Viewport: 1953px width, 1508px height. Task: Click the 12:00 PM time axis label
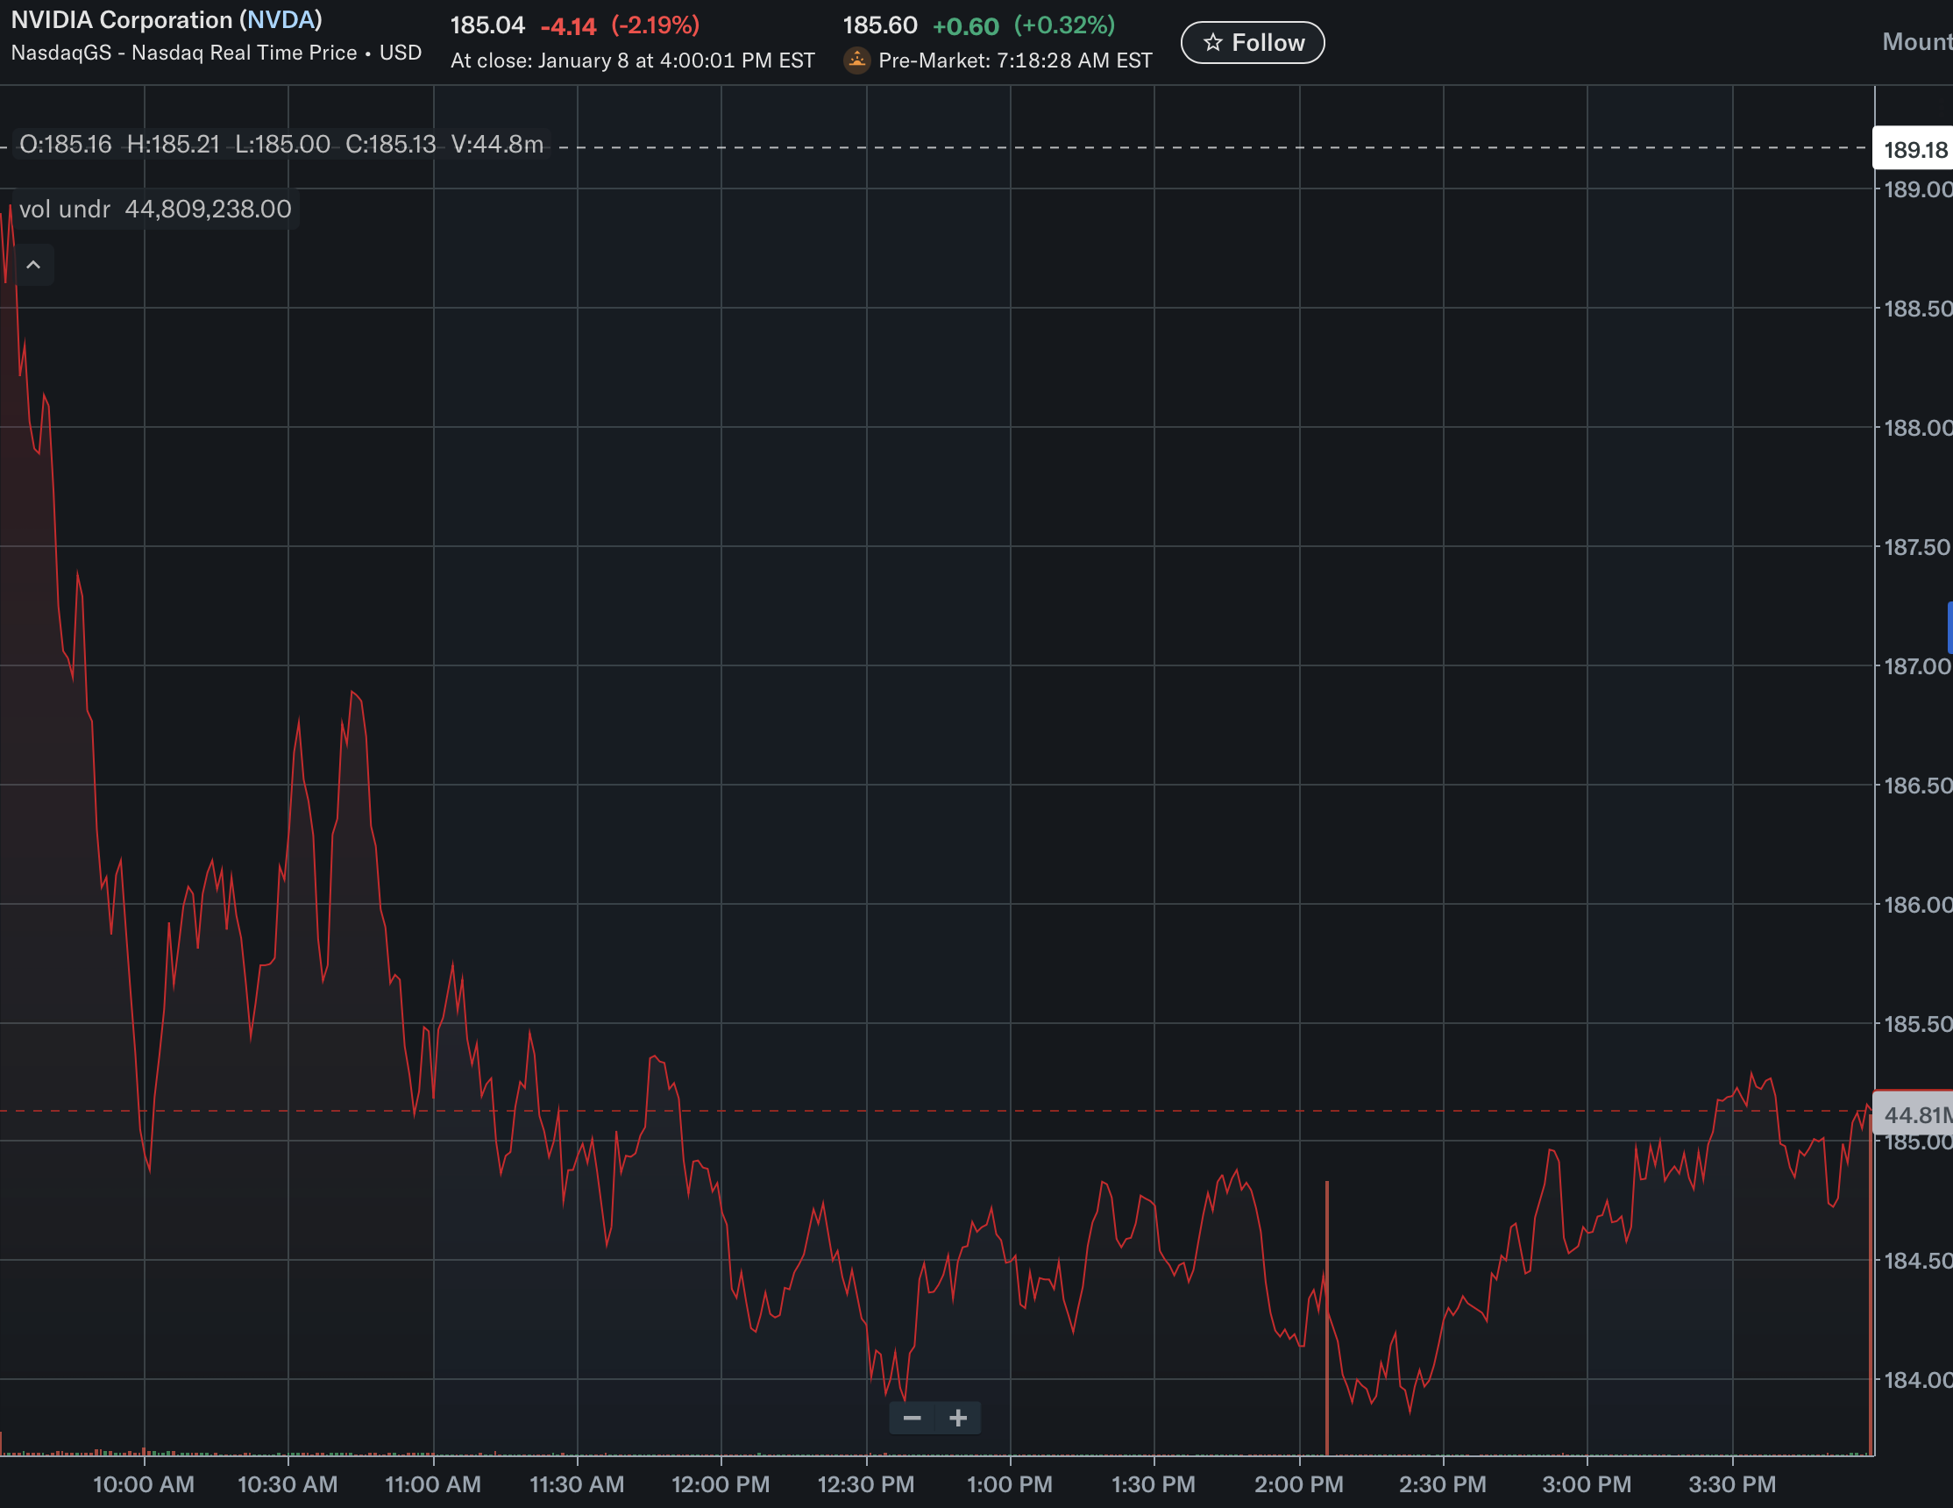(x=721, y=1483)
